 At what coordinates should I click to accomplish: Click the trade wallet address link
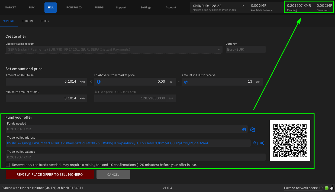(108, 143)
